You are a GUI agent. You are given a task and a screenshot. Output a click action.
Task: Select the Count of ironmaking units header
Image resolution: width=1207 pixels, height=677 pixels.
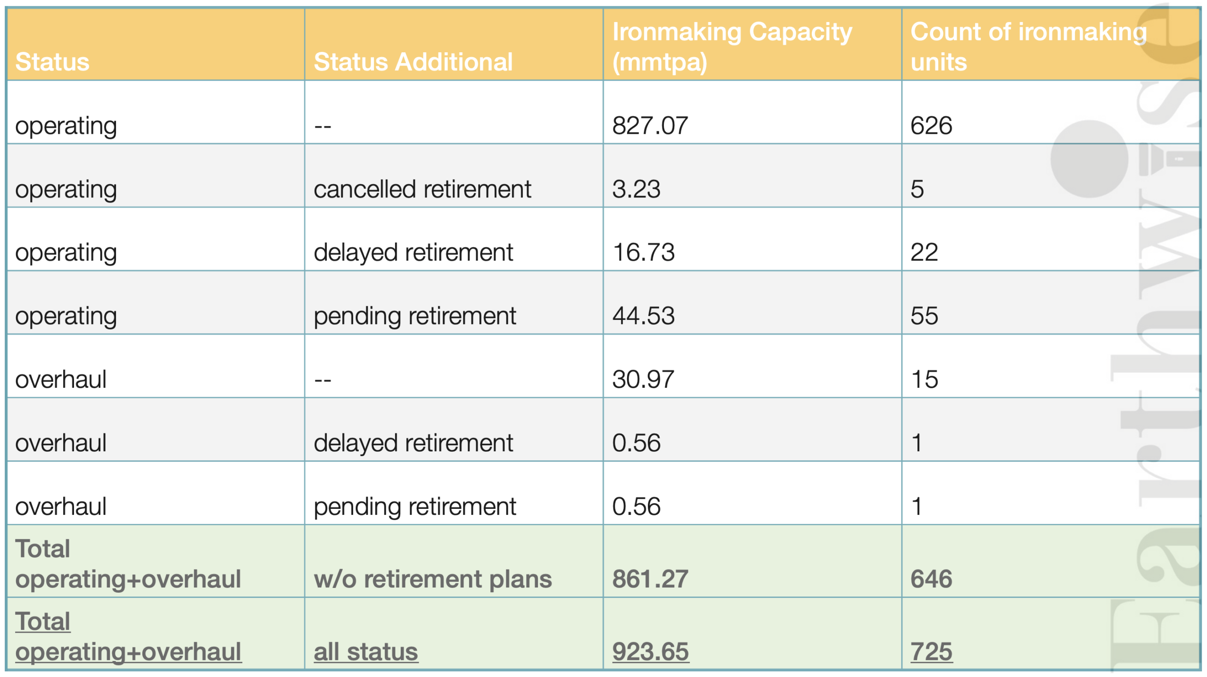[x=1050, y=44]
